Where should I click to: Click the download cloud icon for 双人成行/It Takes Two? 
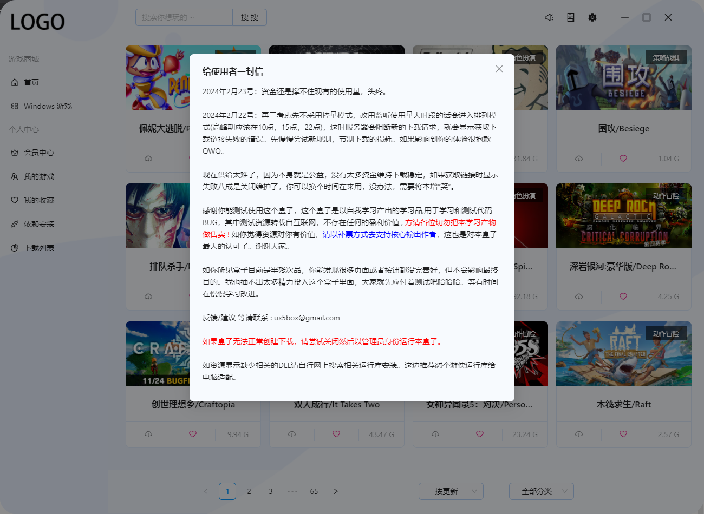292,434
